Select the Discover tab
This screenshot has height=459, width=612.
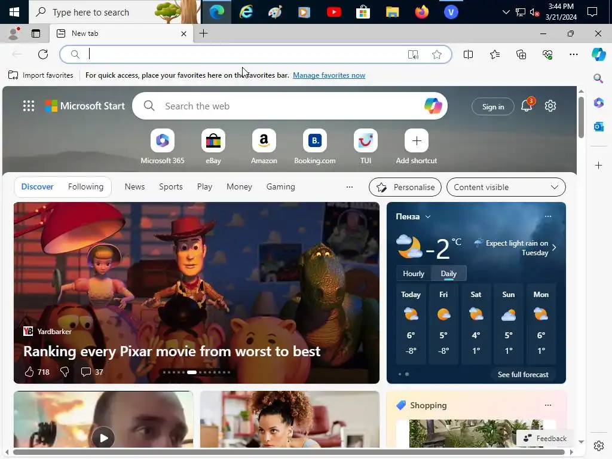[38, 187]
